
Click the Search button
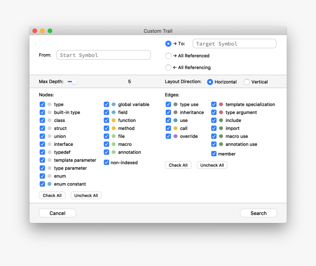tap(258, 213)
